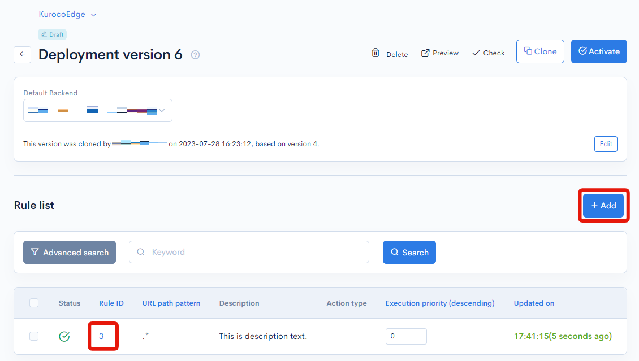Click the Edit button

[x=606, y=143]
